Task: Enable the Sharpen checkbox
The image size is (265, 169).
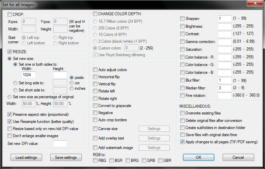Action: click(182, 19)
